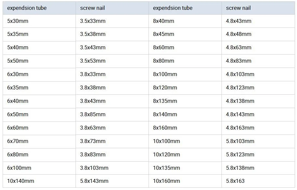The height and width of the screenshot is (190, 297).
Task: Click the 8x40mm table cell
Action: [x=163, y=21]
